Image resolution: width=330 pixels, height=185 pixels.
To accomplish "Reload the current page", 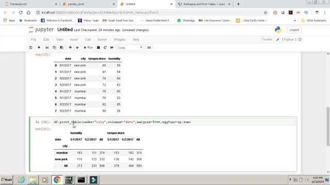I will click(21, 12).
